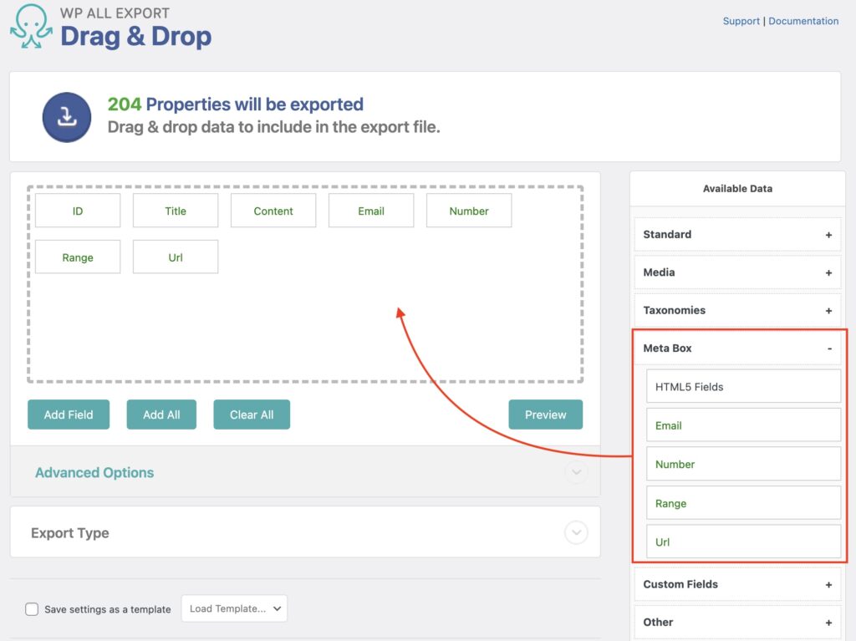Expand the Advanced Options section
Image resolution: width=856 pixels, height=641 pixels.
576,472
